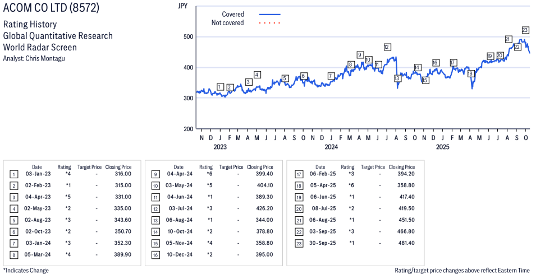Image resolution: width=536 pixels, height=274 pixels.
Task: Click chart marker 1 on the price line
Action: [x=220, y=86]
